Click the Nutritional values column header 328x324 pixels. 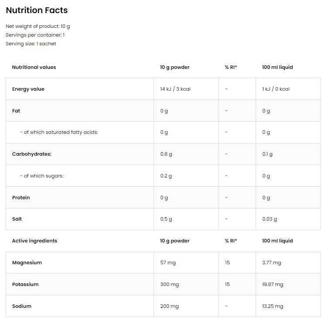pos(34,67)
